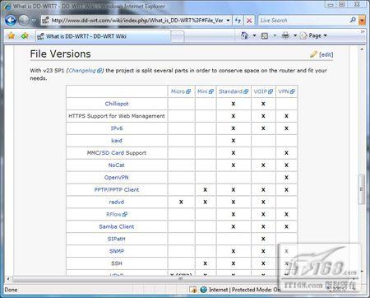Go back with the browser Back arrow

point(11,21)
